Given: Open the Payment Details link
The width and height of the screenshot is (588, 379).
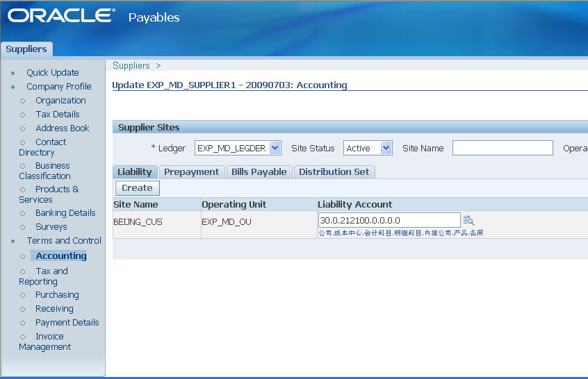Looking at the screenshot, I should [67, 323].
